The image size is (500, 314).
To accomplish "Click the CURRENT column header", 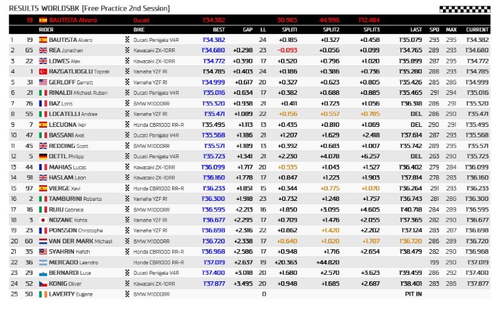I will 477,30.
